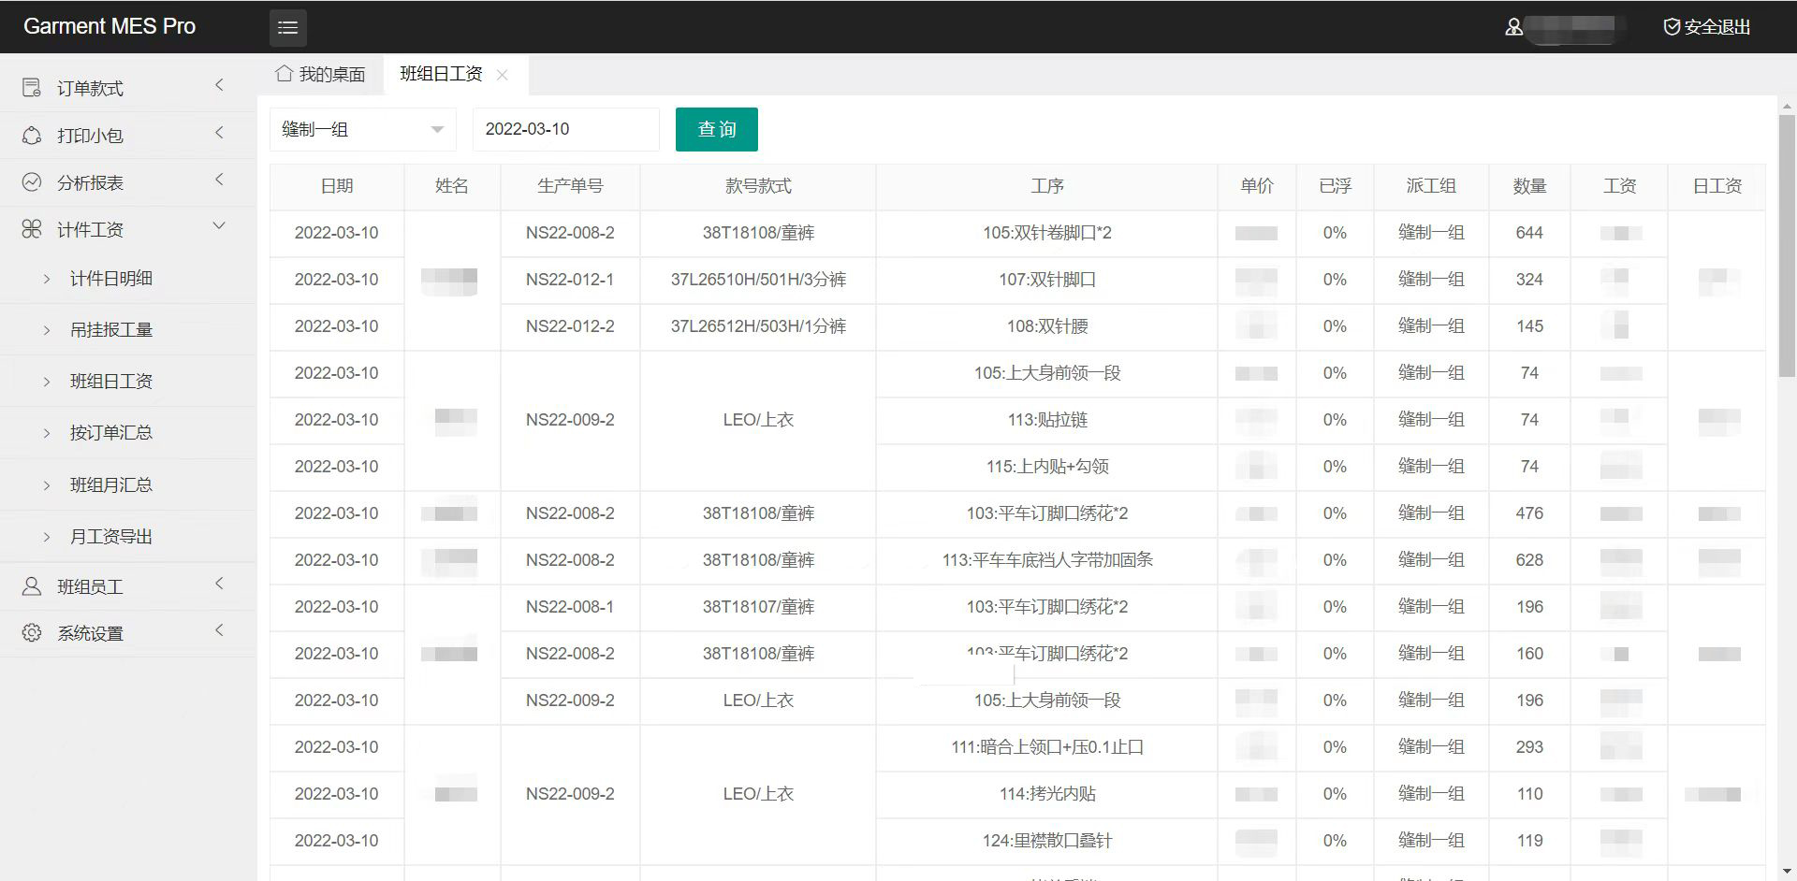The width and height of the screenshot is (1797, 881).
Task: Click the 113:贴拉链 process cell
Action: pos(1047,420)
